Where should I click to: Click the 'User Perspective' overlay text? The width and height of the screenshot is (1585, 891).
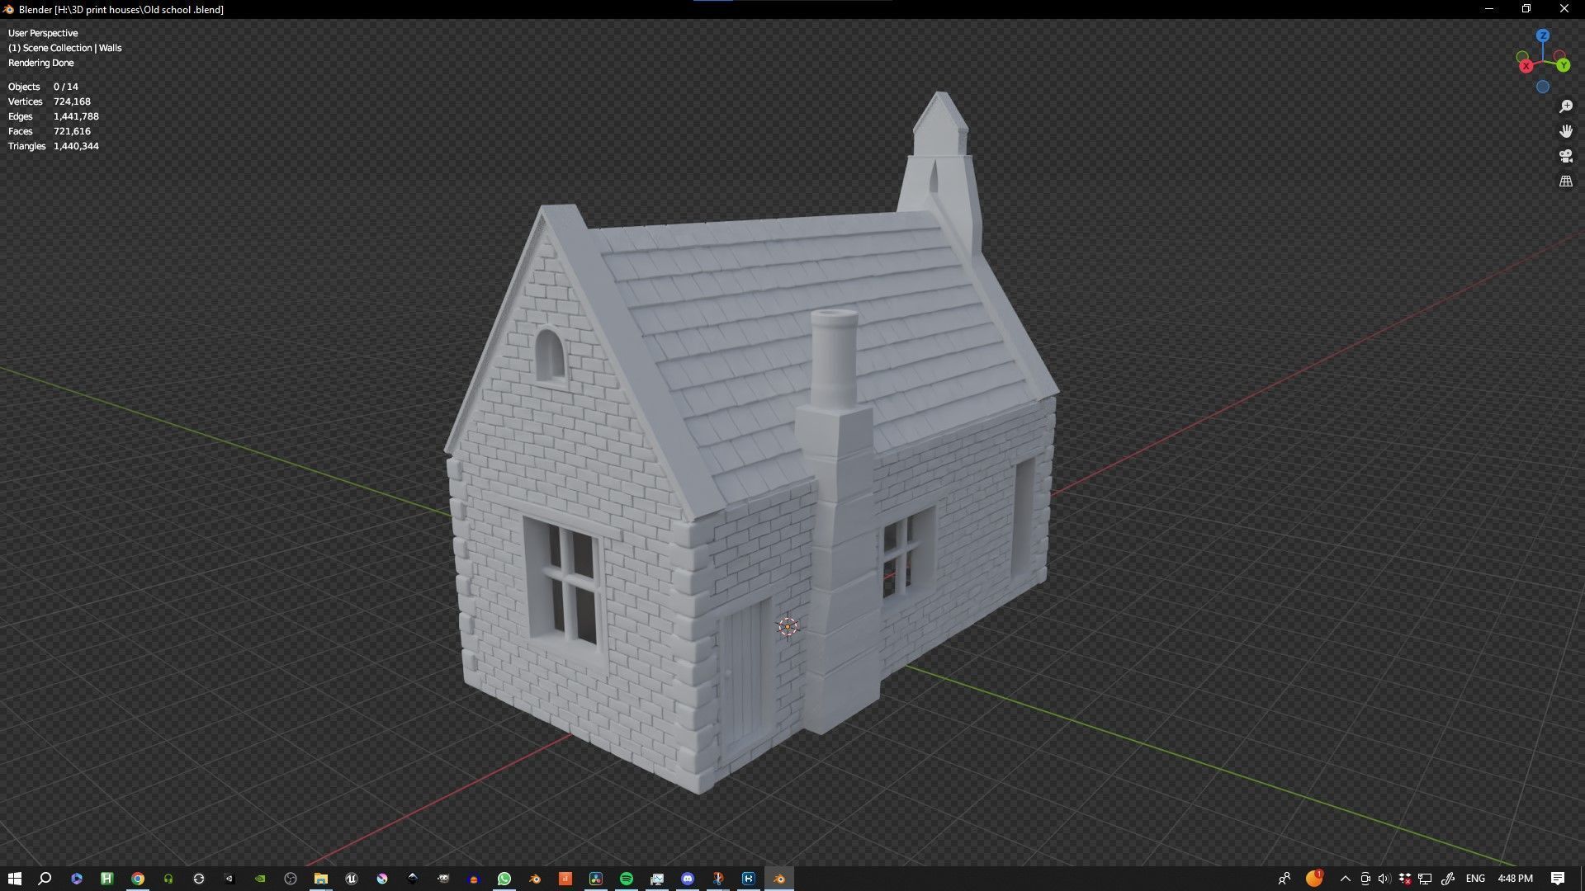(x=43, y=33)
